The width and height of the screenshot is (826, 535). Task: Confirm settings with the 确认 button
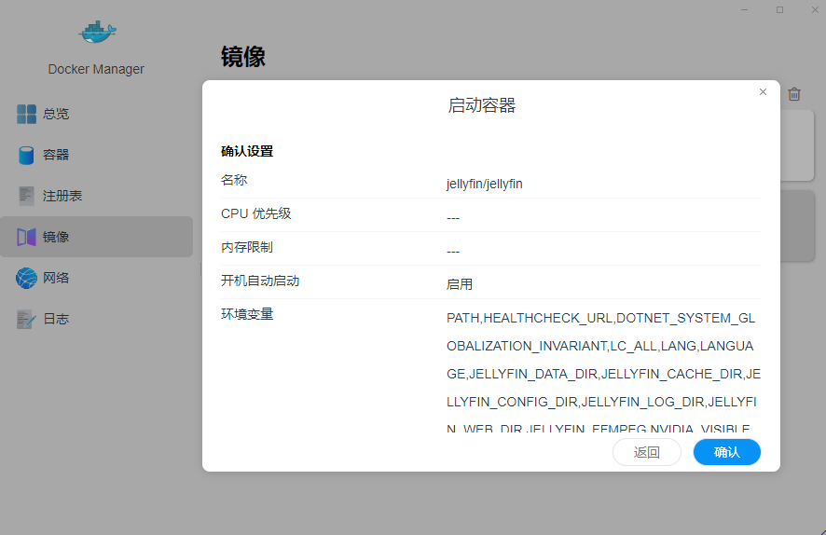[726, 452]
